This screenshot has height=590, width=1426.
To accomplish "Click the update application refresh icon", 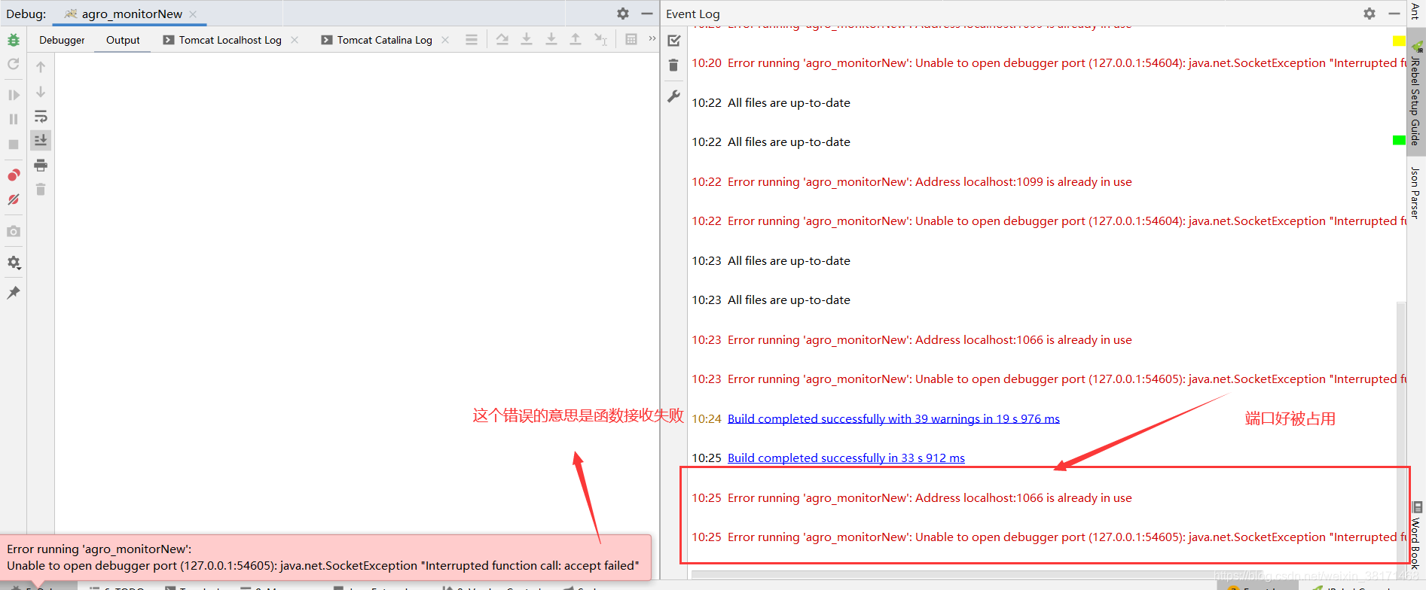I will pos(14,65).
